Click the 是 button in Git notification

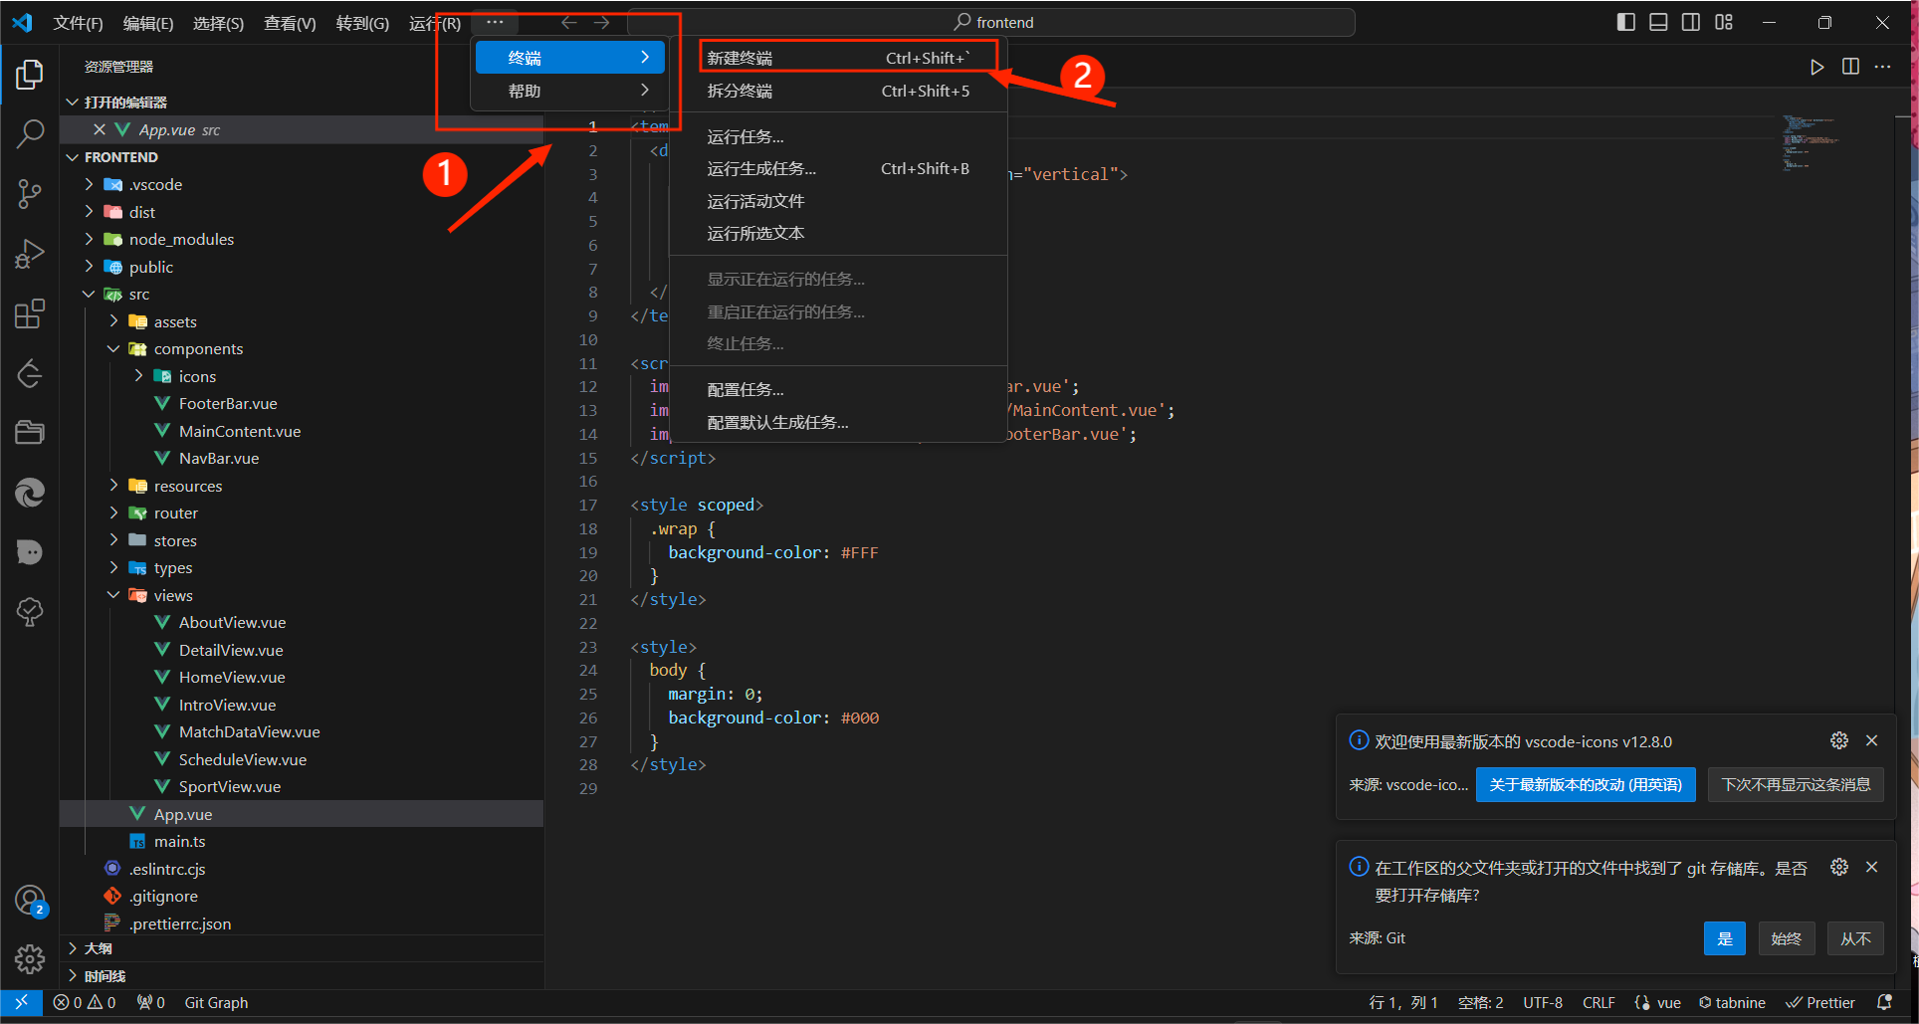[1724, 938]
